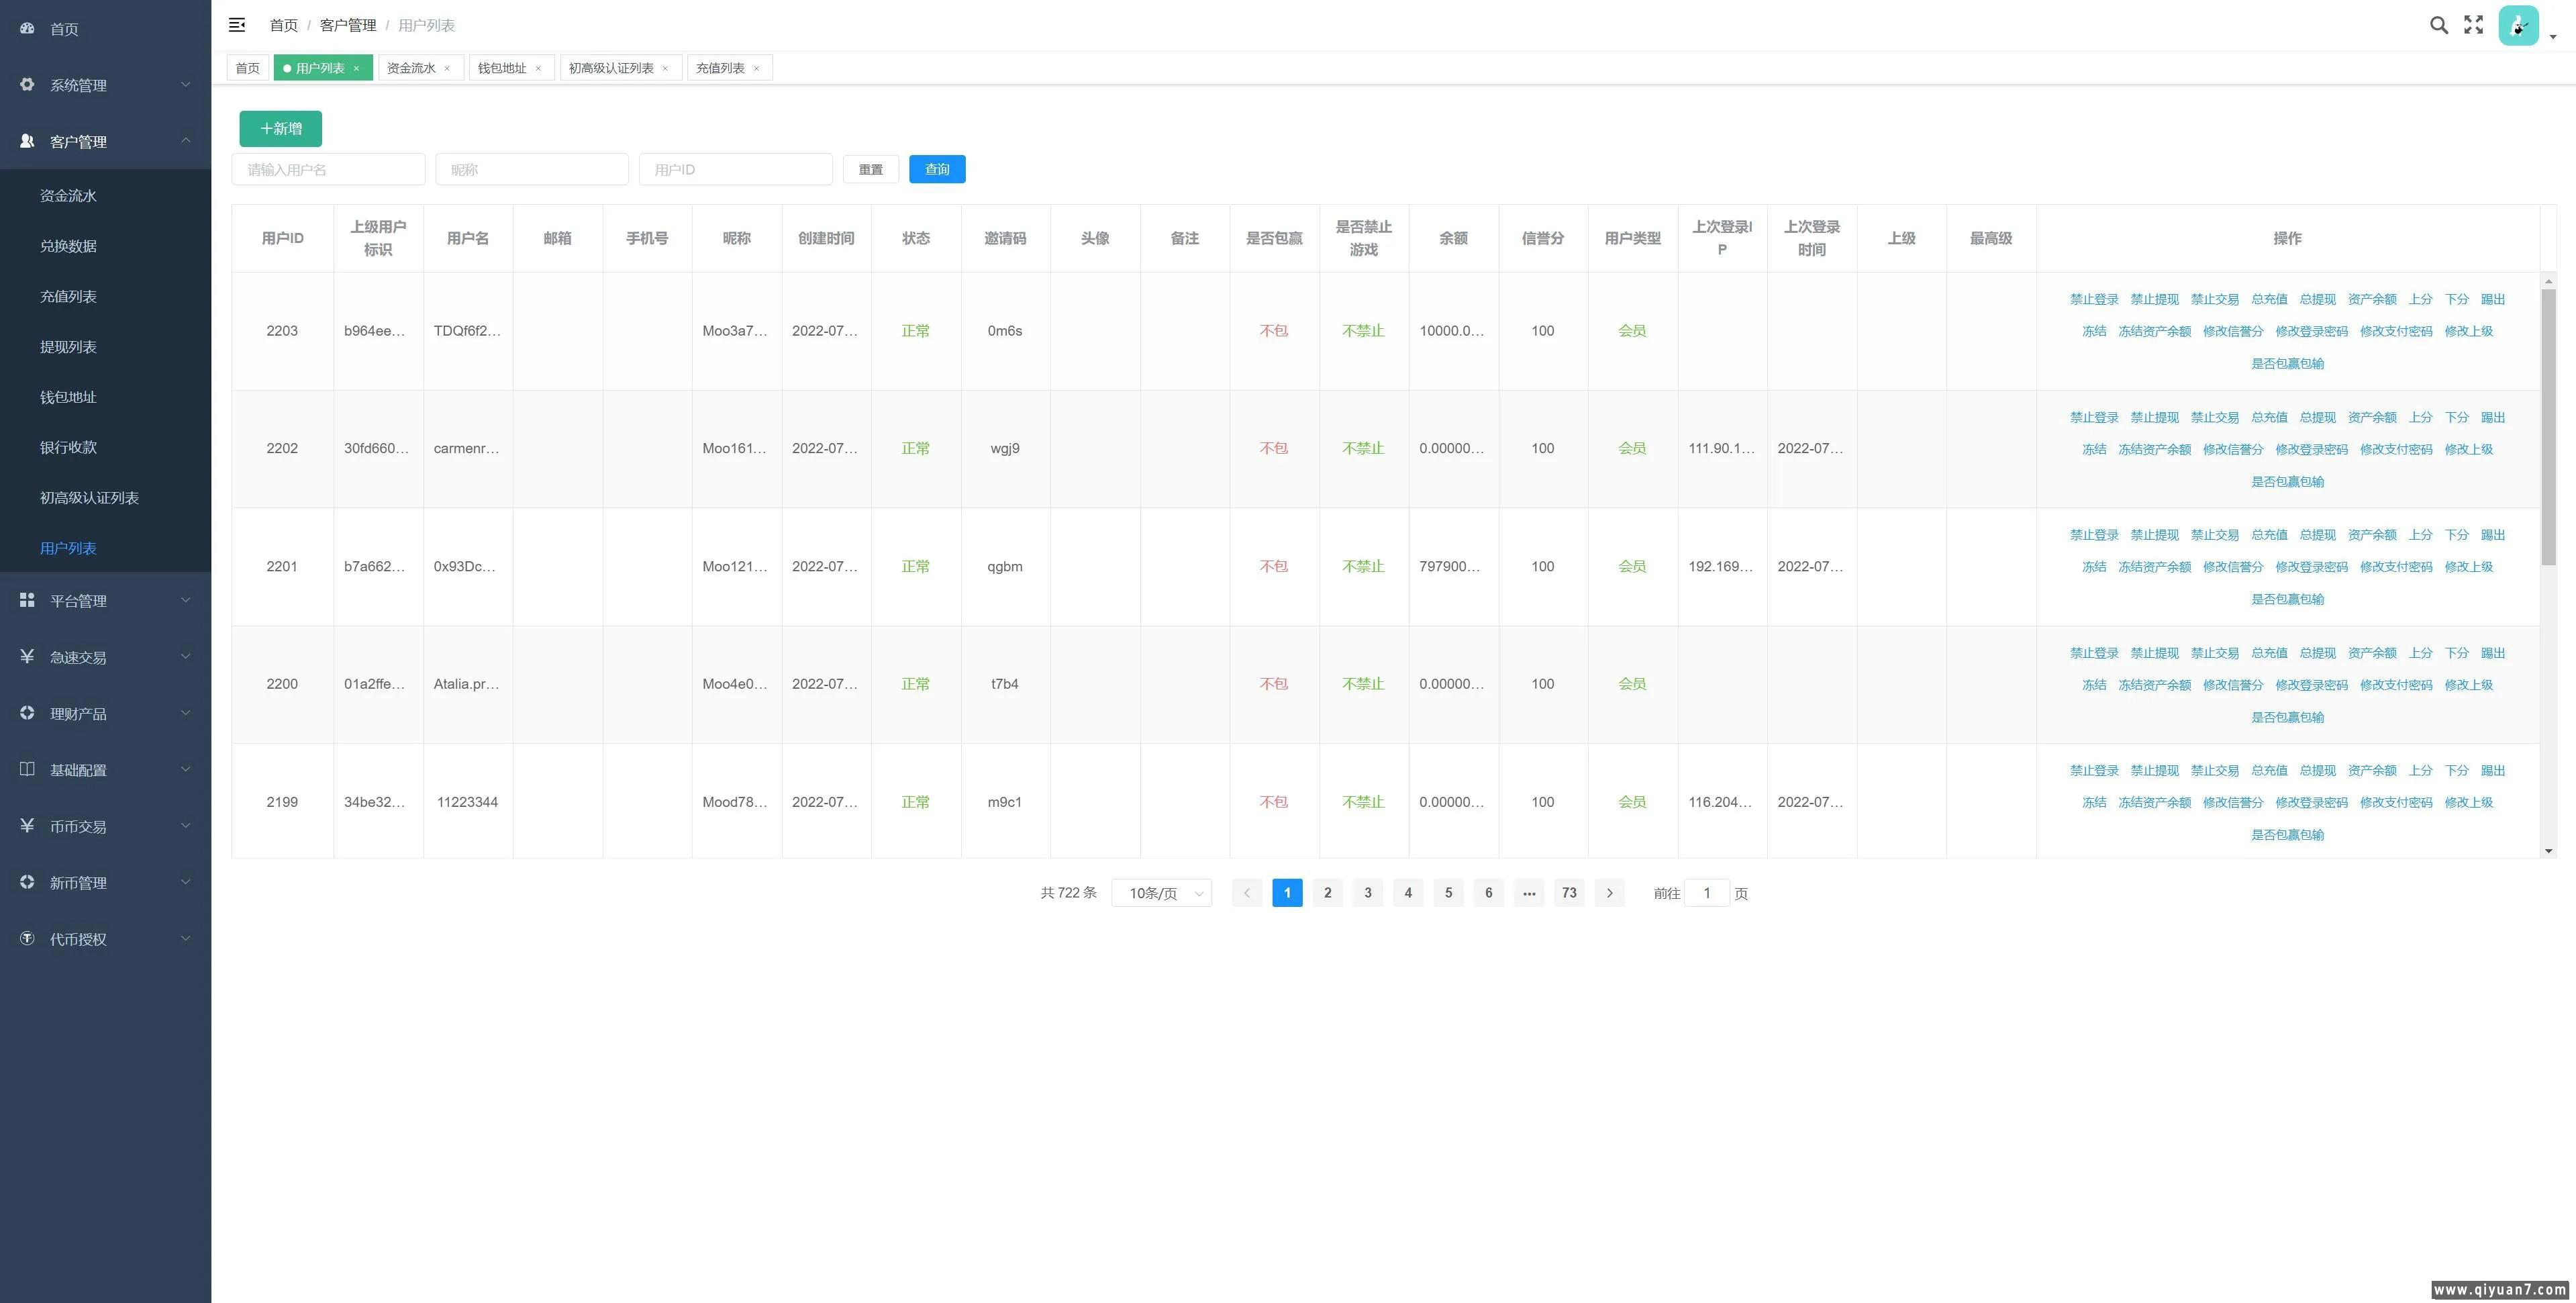
Task: Collapse sidebar using hamburger icon
Action: pyautogui.click(x=237, y=25)
